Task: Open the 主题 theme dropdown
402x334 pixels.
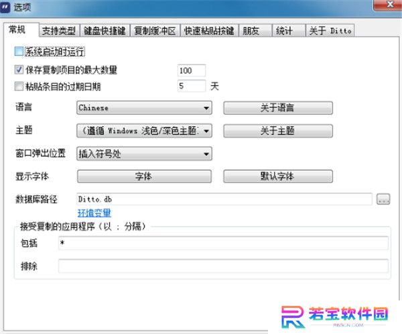Action: [x=144, y=131]
